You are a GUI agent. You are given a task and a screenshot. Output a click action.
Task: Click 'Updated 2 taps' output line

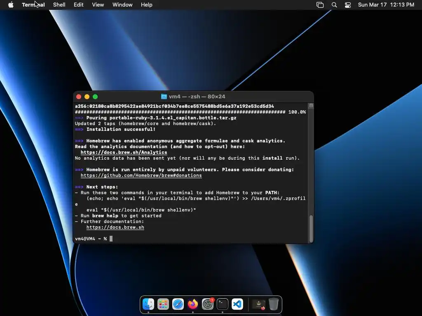coord(145,123)
